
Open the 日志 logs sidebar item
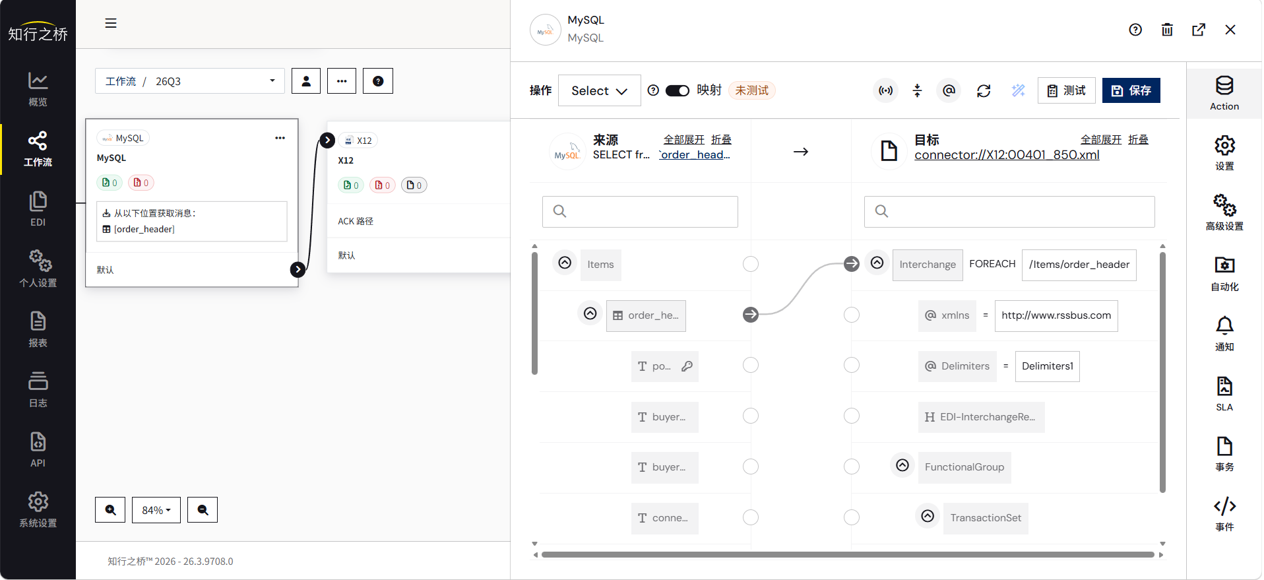pos(38,389)
